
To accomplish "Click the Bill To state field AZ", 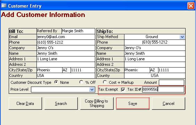I will [66, 70].
